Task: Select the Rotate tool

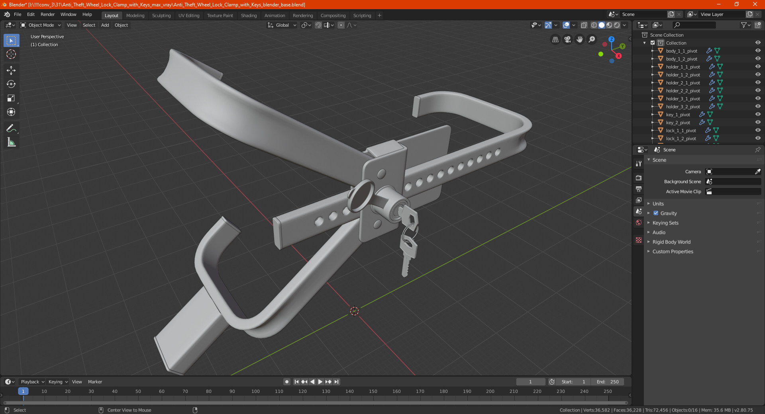Action: coord(11,84)
